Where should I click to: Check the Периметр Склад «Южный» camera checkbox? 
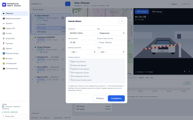[70, 69]
